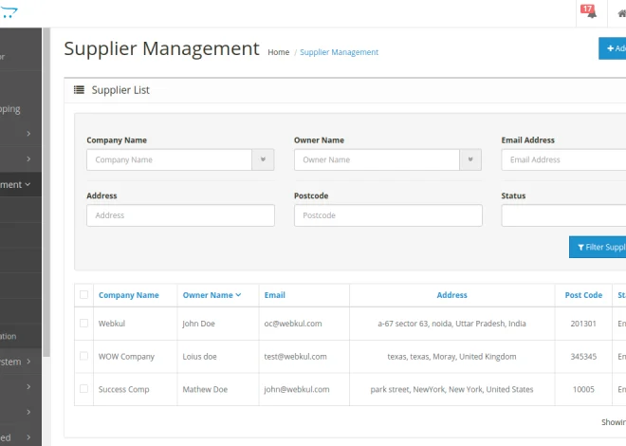Click the Address filter field
Image resolution: width=626 pixels, height=446 pixels.
180,215
